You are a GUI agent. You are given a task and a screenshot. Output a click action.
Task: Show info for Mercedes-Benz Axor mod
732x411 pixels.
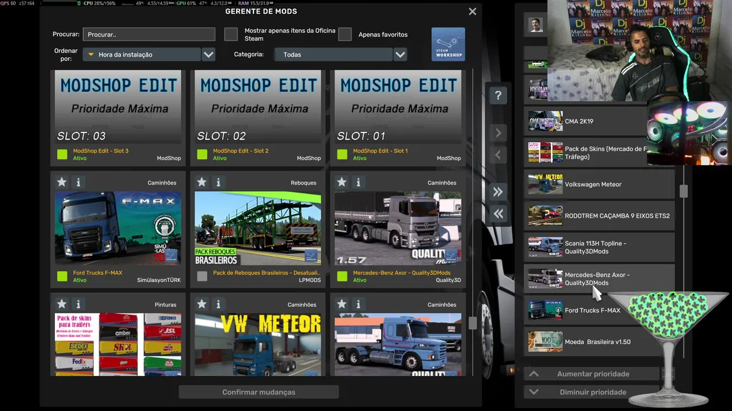click(358, 183)
